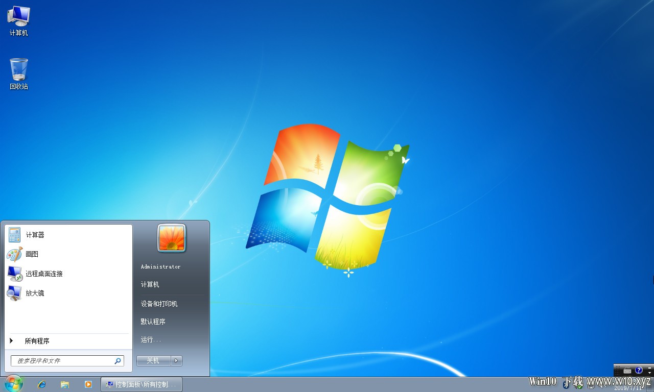Click the Administrator user picture

coord(172,238)
